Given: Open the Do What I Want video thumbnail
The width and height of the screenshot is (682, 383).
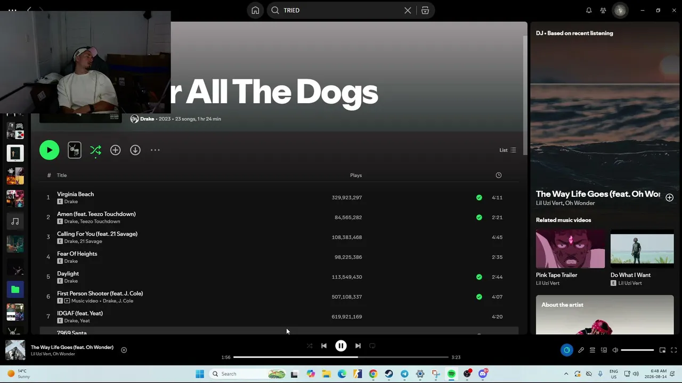Looking at the screenshot, I should click(642, 248).
